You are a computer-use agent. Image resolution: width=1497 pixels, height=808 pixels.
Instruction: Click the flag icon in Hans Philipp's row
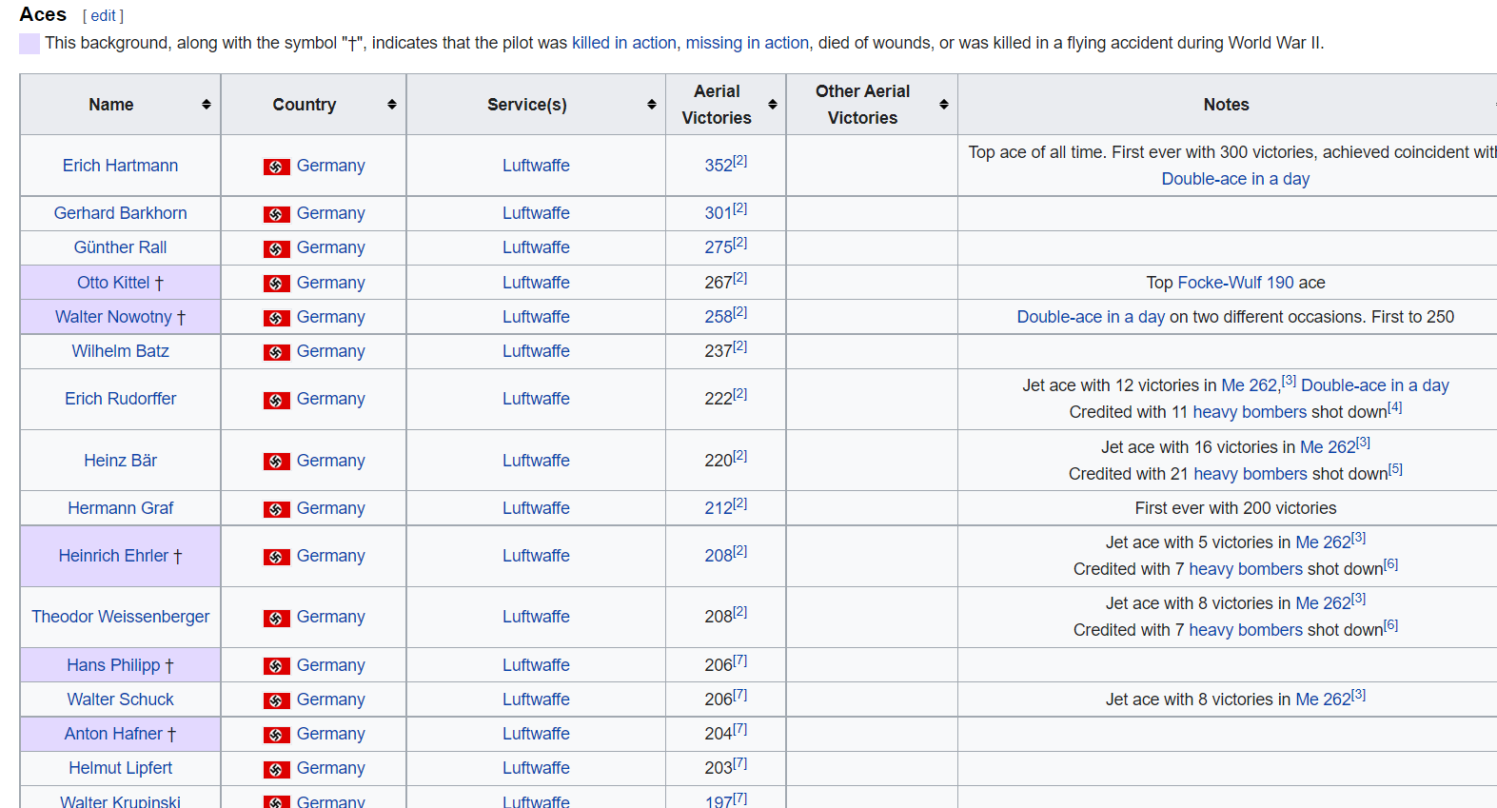277,666
